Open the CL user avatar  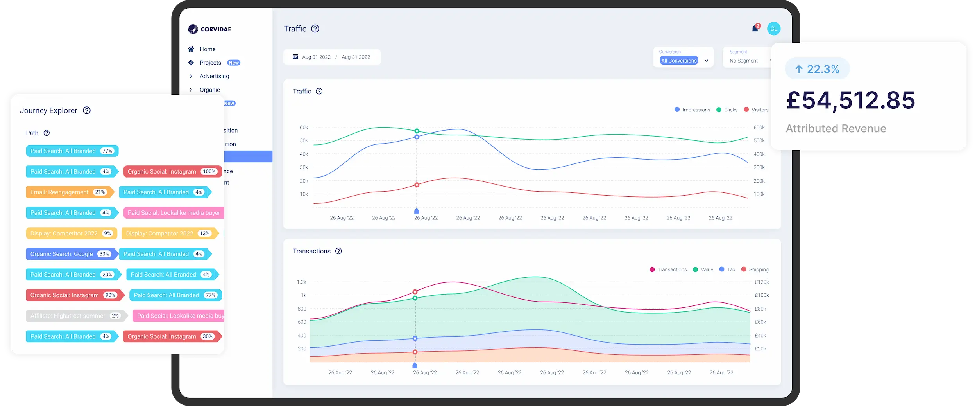coord(774,29)
